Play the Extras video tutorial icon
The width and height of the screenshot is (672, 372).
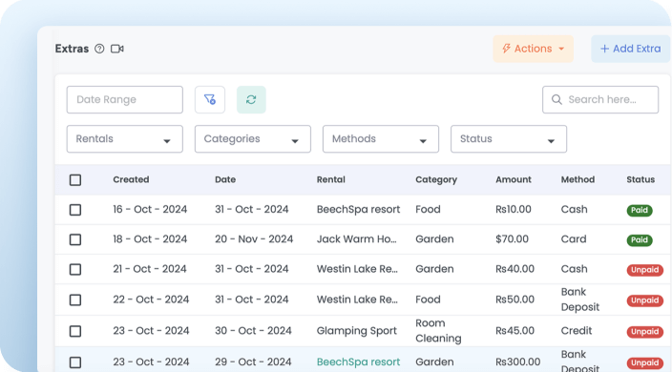117,49
